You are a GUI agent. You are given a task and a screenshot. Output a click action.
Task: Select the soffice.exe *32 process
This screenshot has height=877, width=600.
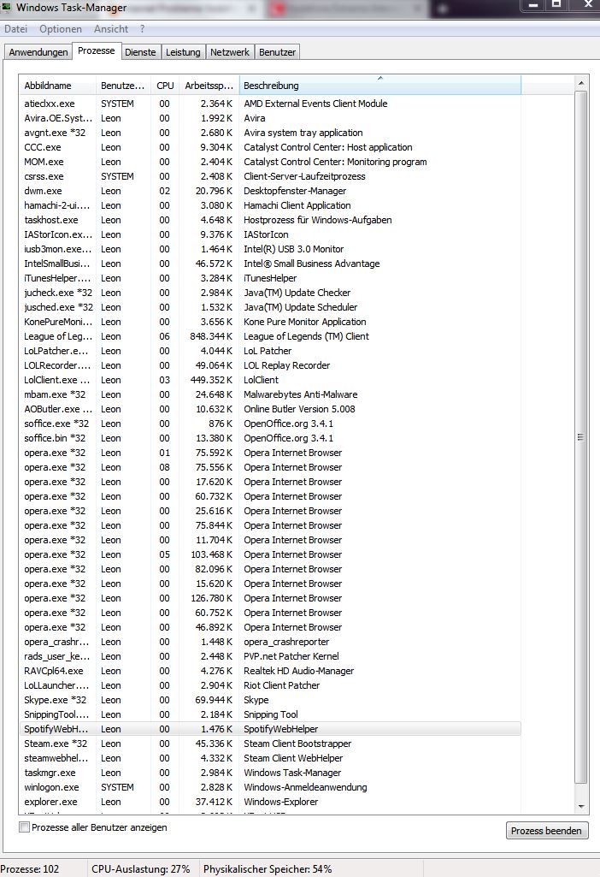270,424
